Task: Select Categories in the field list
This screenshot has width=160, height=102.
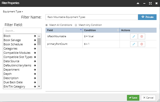Action: pos(11,48)
